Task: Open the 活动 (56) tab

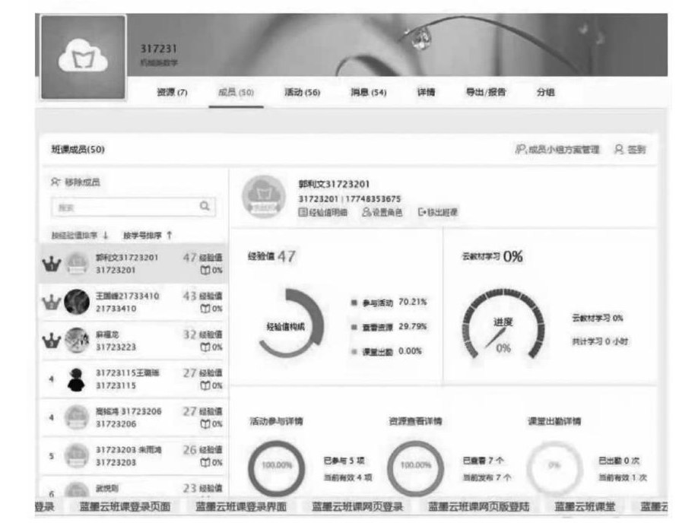Action: tap(301, 92)
